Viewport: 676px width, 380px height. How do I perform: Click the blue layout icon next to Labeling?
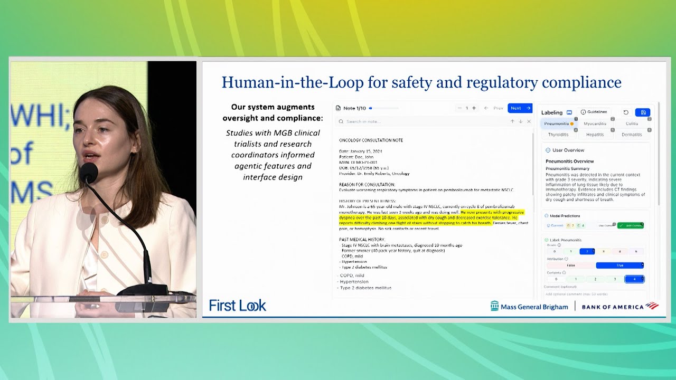(x=569, y=112)
